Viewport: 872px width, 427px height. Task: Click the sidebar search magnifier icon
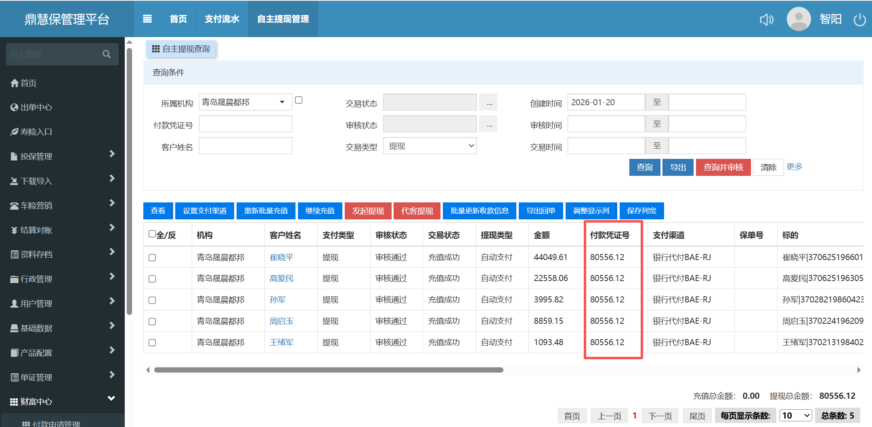pos(107,54)
